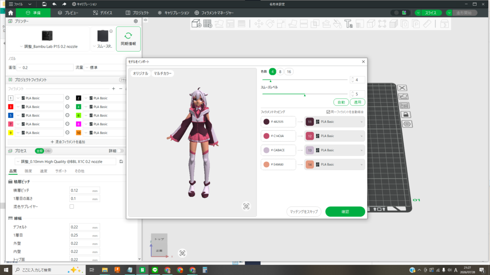The width and height of the screenshot is (490, 275).
Task: Remove filament with the minus icon
Action: coord(121,88)
